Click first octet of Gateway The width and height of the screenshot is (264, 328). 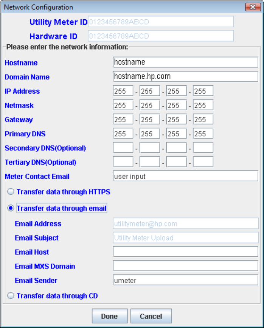click(123, 119)
